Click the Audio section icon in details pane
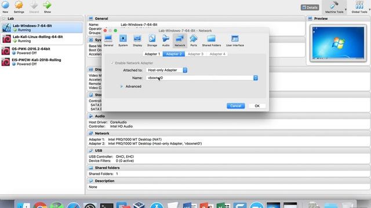This screenshot has height=208, width=371. 91,116
